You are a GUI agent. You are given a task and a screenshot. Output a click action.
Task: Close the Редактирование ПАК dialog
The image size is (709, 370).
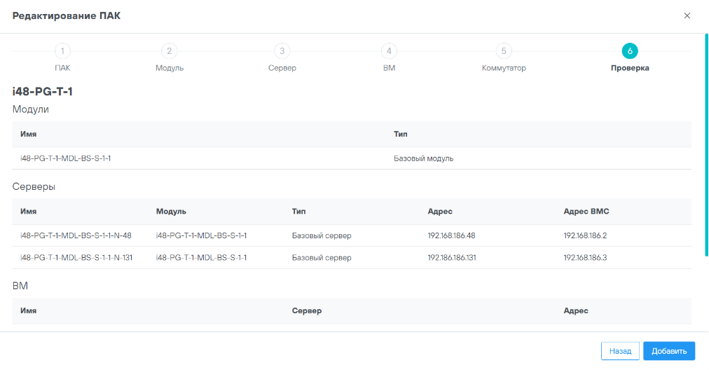687,15
